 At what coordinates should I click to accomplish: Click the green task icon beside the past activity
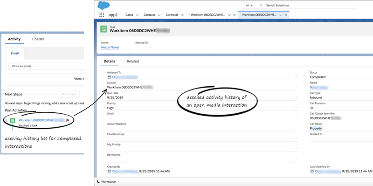pos(13,121)
